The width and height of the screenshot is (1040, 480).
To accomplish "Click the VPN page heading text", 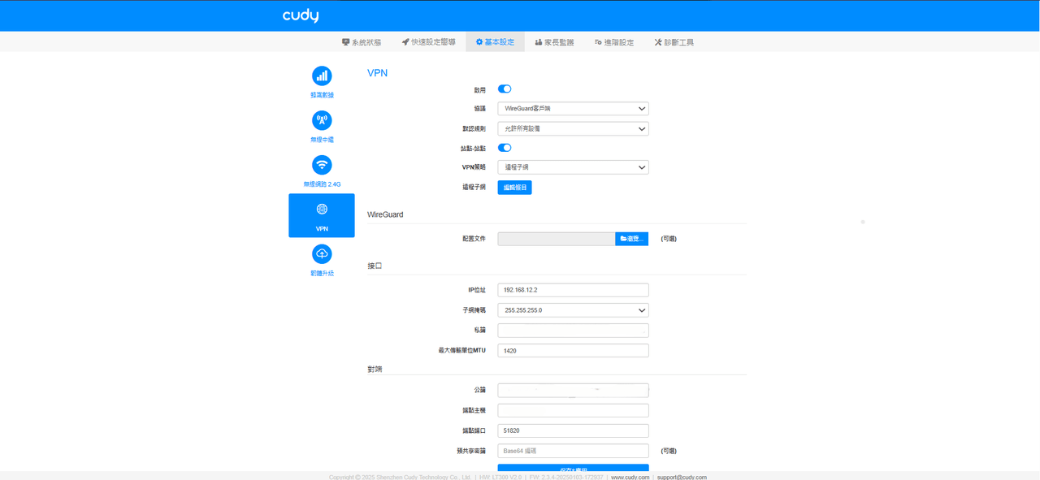I will coord(377,73).
